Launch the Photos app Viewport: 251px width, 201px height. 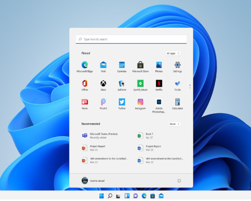tap(159, 67)
